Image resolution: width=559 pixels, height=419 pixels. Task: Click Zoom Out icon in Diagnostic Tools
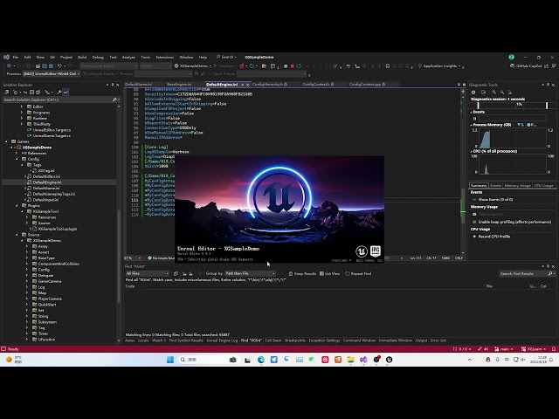coord(502,93)
